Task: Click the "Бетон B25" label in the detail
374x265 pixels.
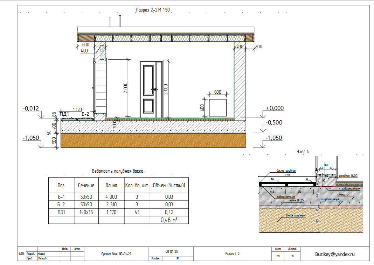Action: tap(343, 195)
